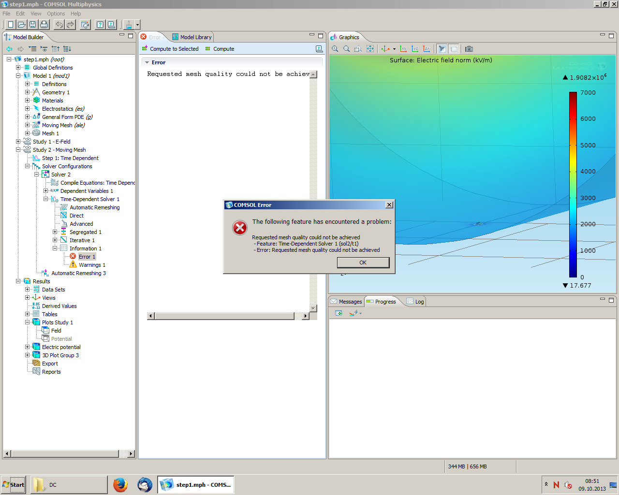Image resolution: width=619 pixels, height=495 pixels.
Task: Go back using Model Builder previous-node arrow
Action: [x=9, y=49]
